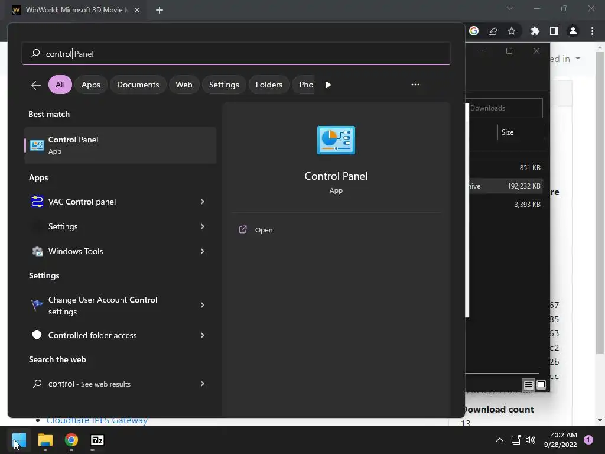The image size is (605, 454).
Task: Close the WinWorld browser tab
Action: tap(137, 10)
